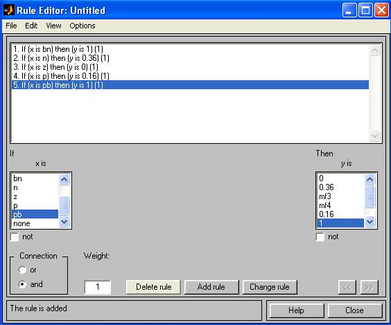
Task: Select rule 5: If x is pb
Action: coord(190,85)
